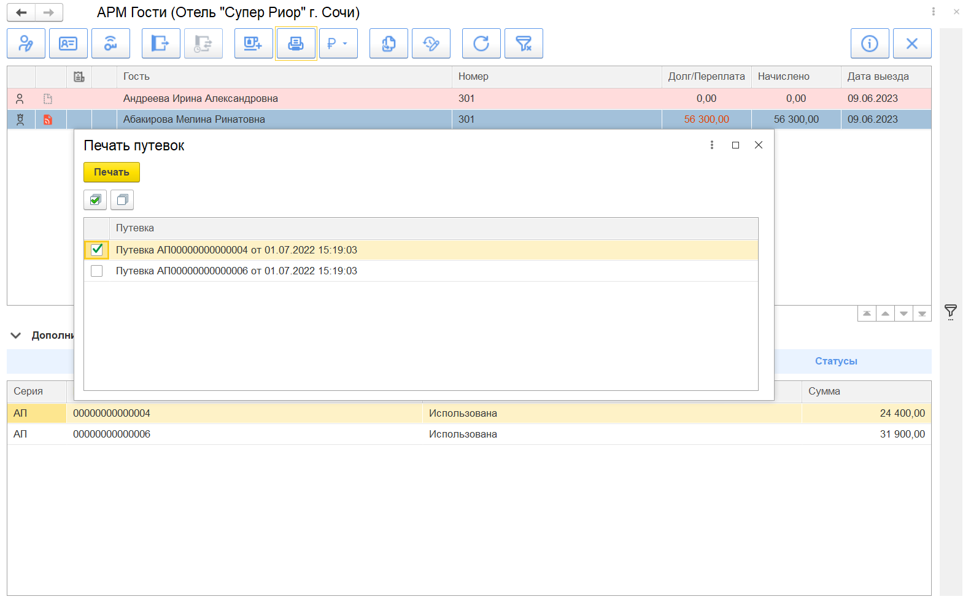Viewport: 971px width, 602px height.
Task: Click the yellow Печать button
Action: point(112,172)
